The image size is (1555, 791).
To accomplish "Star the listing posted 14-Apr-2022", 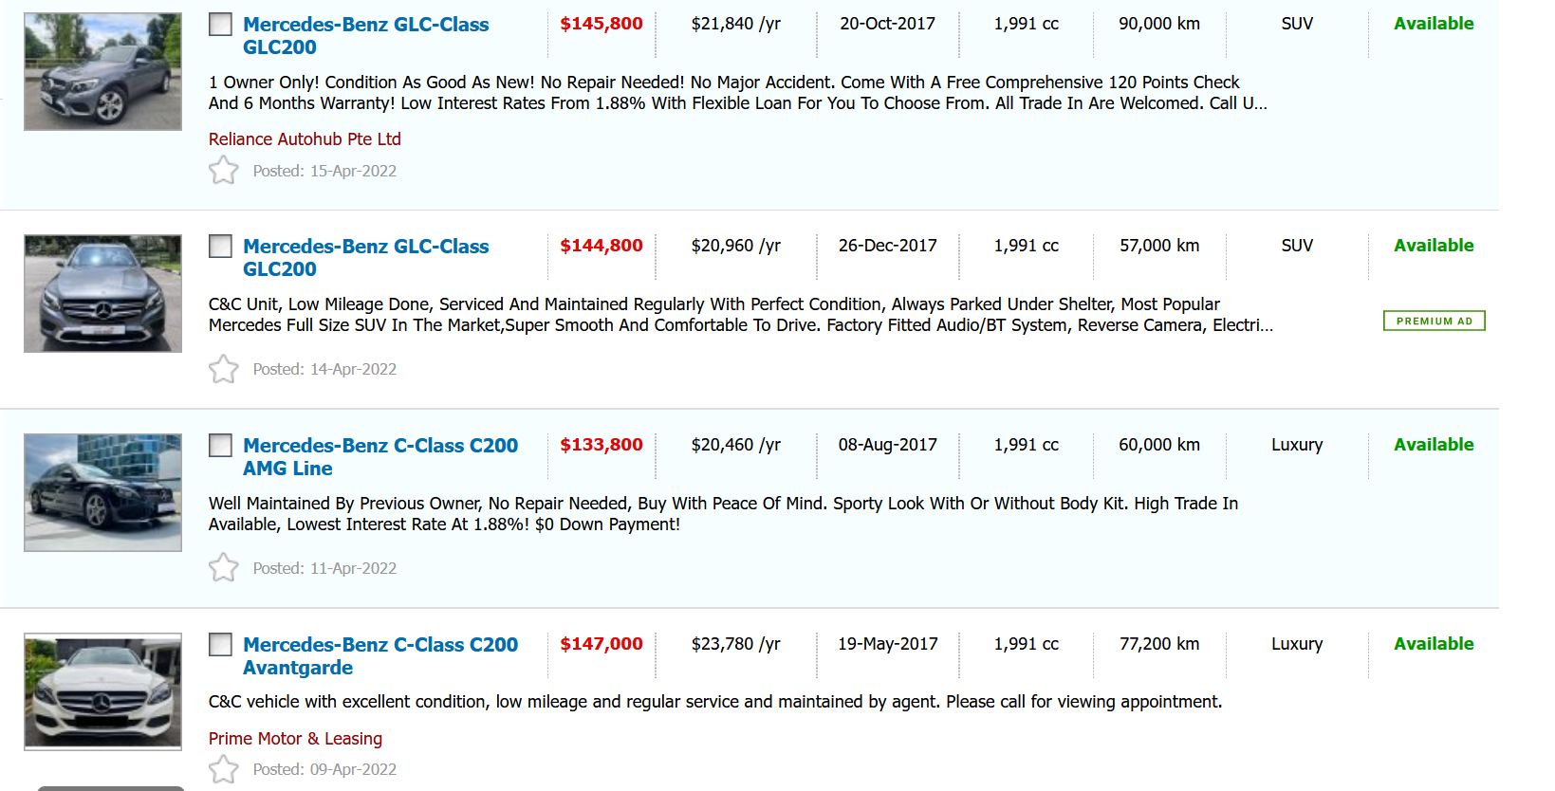I will 224,369.
